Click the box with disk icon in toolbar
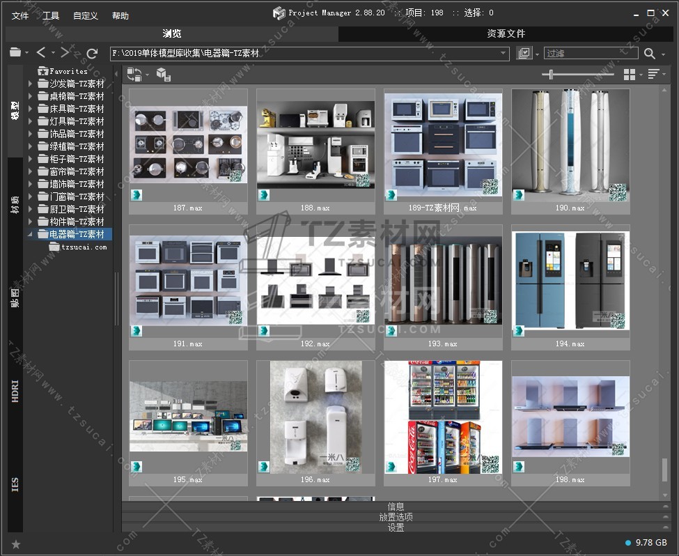 pos(163,75)
